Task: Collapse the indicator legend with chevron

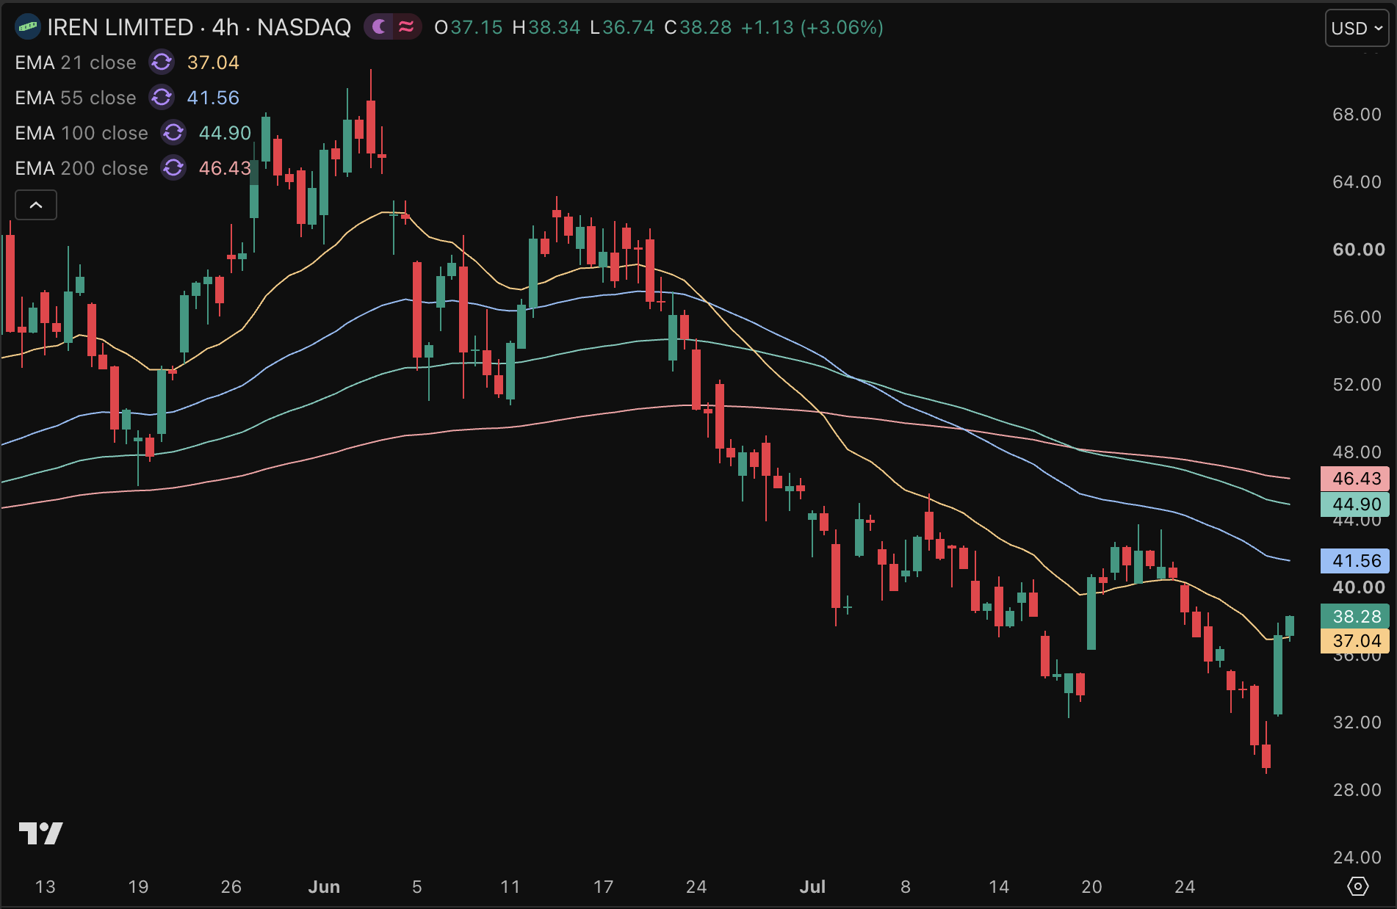Action: coord(36,205)
